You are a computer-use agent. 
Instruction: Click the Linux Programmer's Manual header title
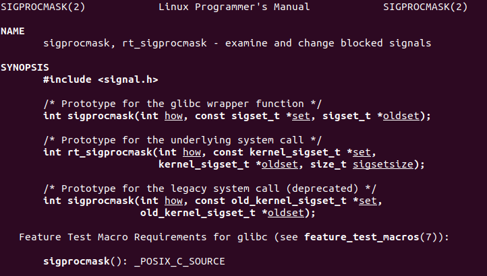[234, 7]
